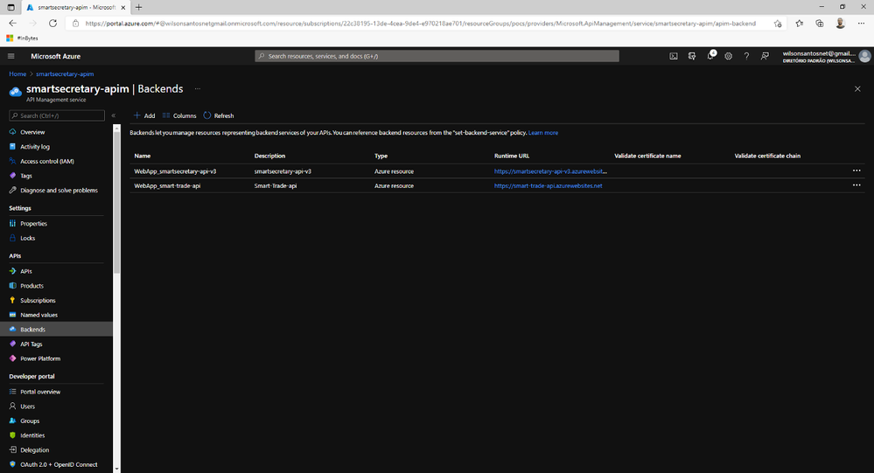Image resolution: width=874 pixels, height=473 pixels.
Task: Open browser Favorites list
Action: click(x=800, y=24)
